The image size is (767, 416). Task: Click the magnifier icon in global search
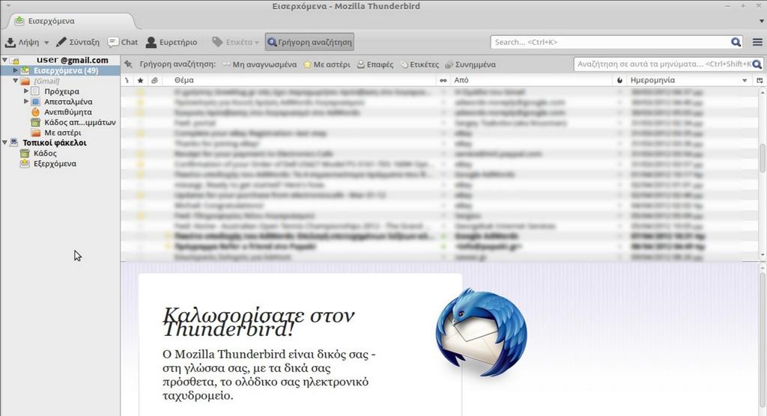[736, 42]
